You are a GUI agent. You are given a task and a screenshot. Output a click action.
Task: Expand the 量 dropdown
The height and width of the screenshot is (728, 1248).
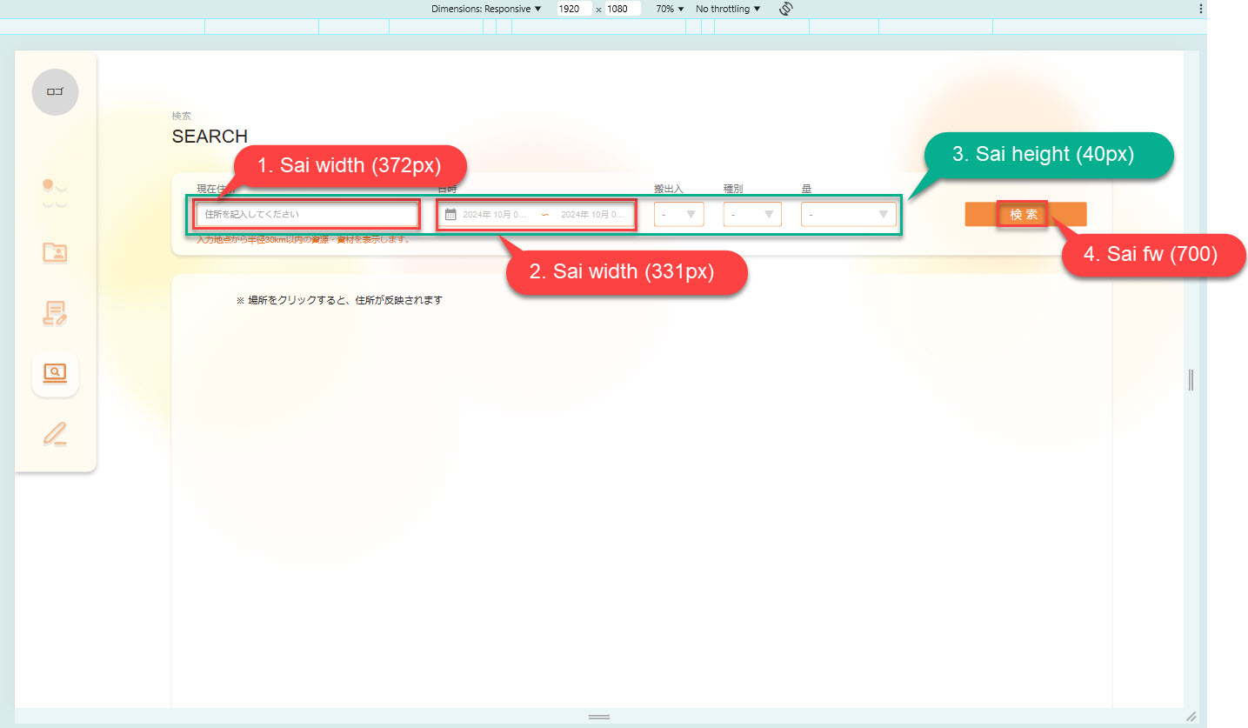tap(848, 215)
